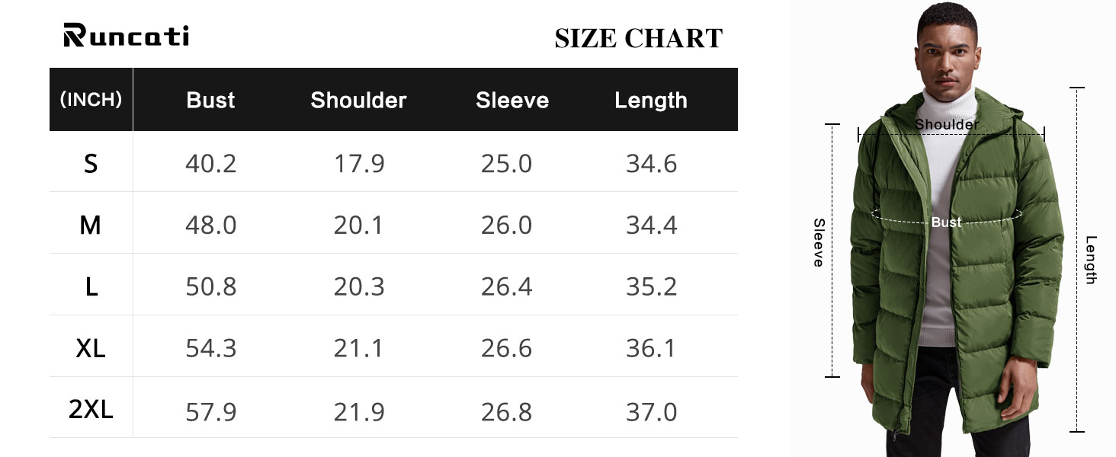Click the Runcati brand logo
The height and width of the screenshot is (457, 1116).
tap(127, 35)
